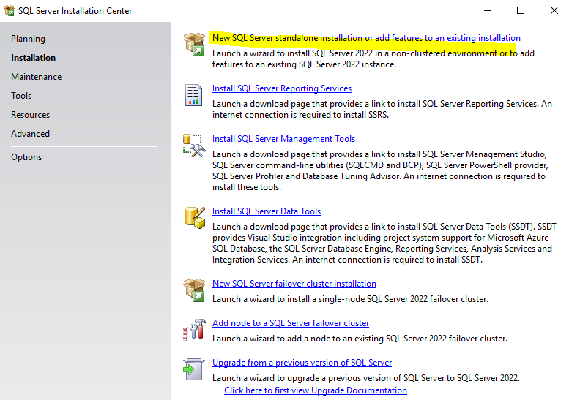The image size is (569, 400).
Task: Open Install SQL Server Management Tools link
Action: point(283,139)
